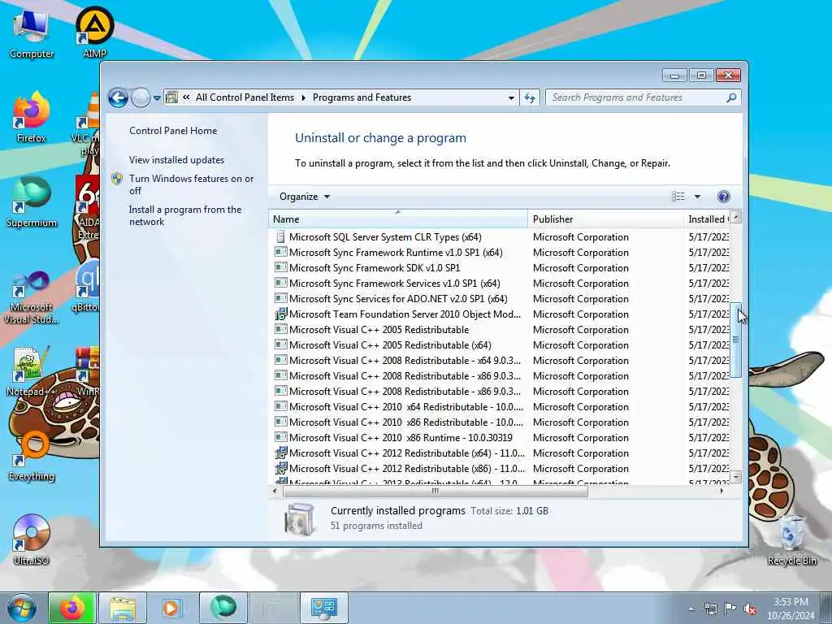Viewport: 832px width, 624px height.
Task: Click the vertical scrollbar up arrow
Action: [x=736, y=217]
